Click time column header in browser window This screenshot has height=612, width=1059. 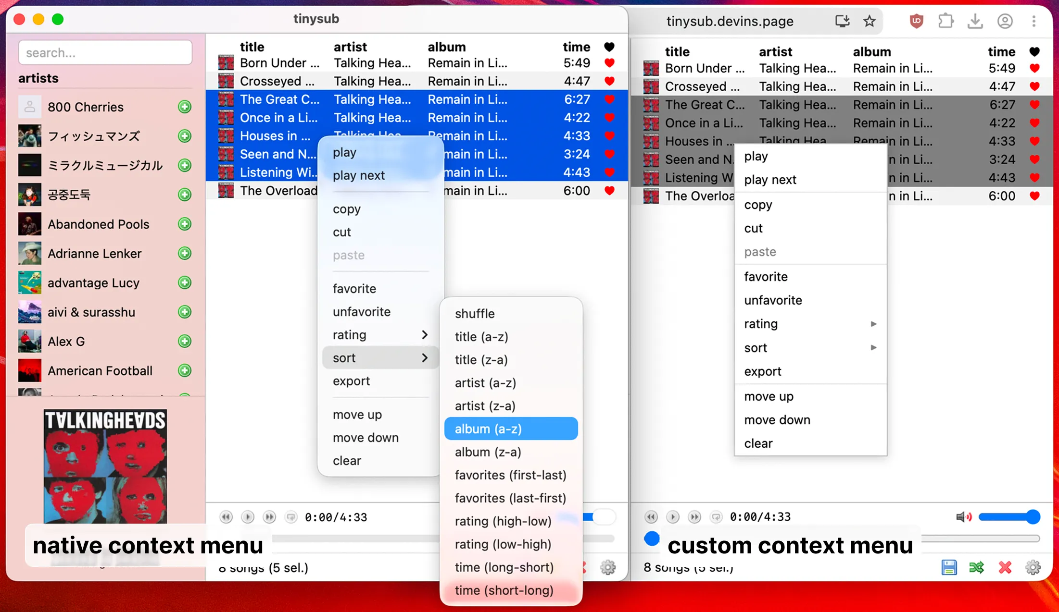coord(1001,51)
